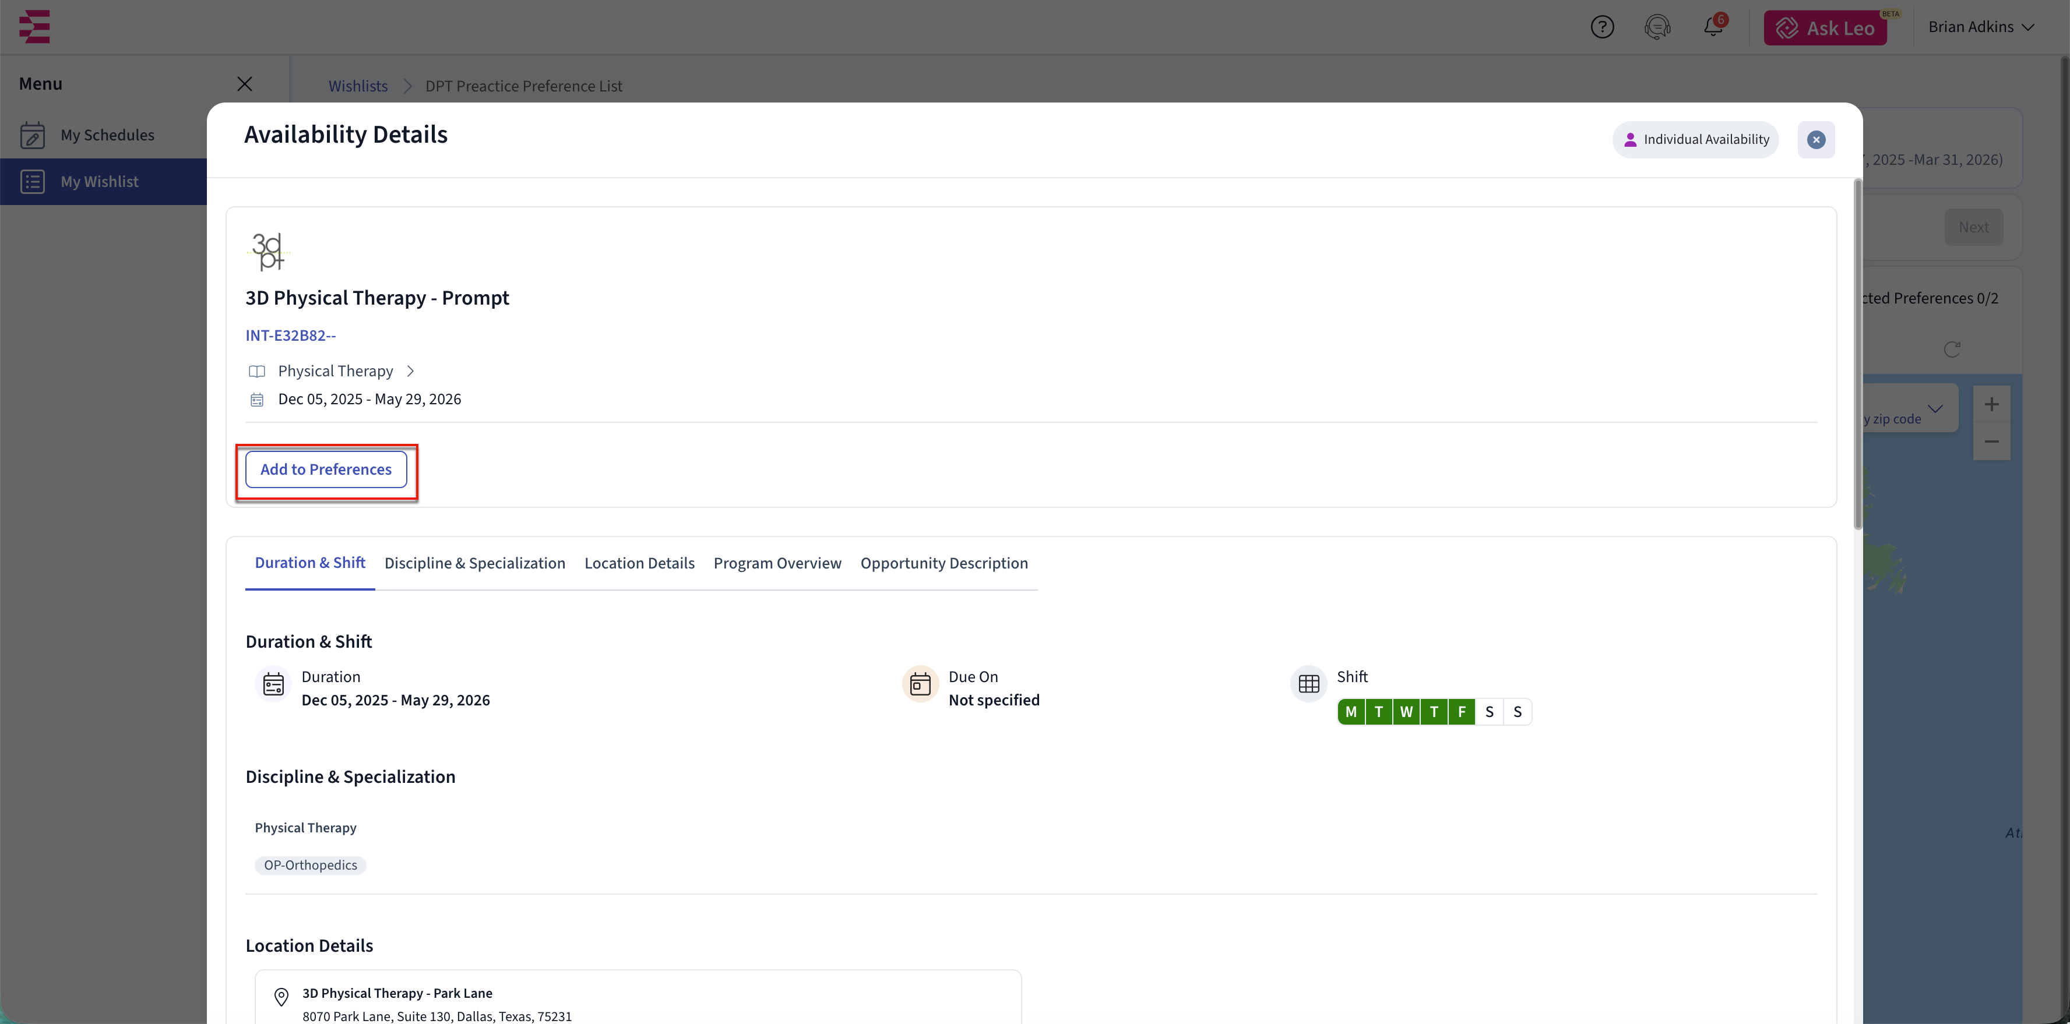Close the Availability Details dialog
This screenshot has width=2070, height=1024.
coord(1815,140)
